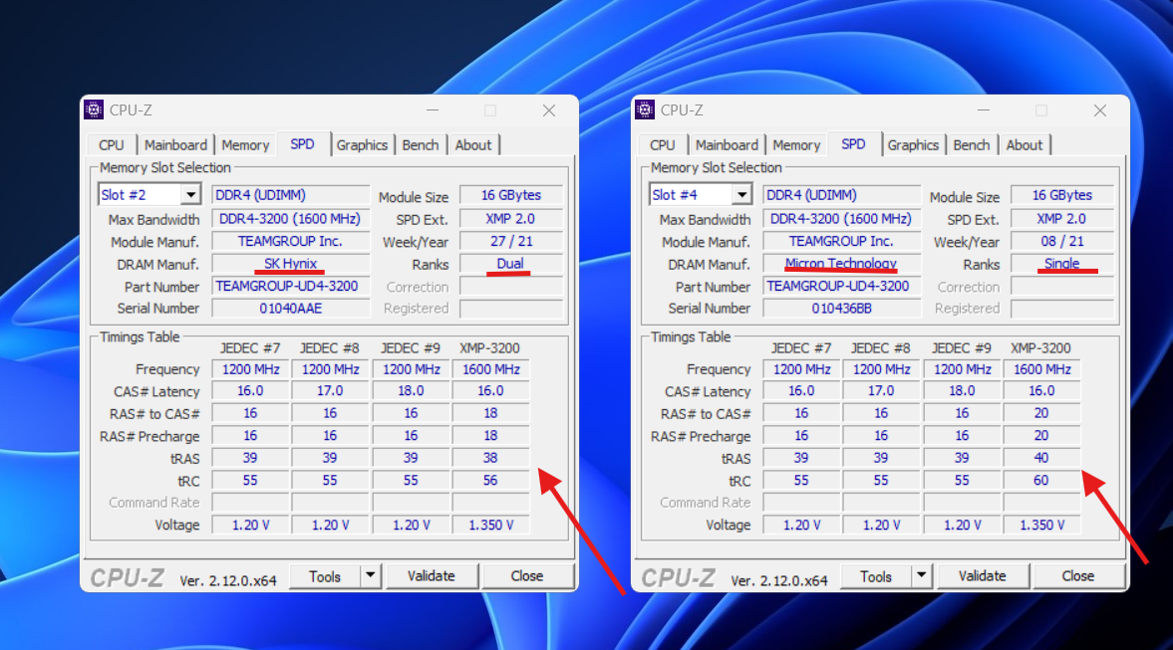1173x650 pixels.
Task: Click the serial number 010436BB
Action: (x=841, y=309)
